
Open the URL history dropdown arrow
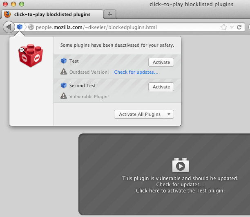tap(232, 27)
